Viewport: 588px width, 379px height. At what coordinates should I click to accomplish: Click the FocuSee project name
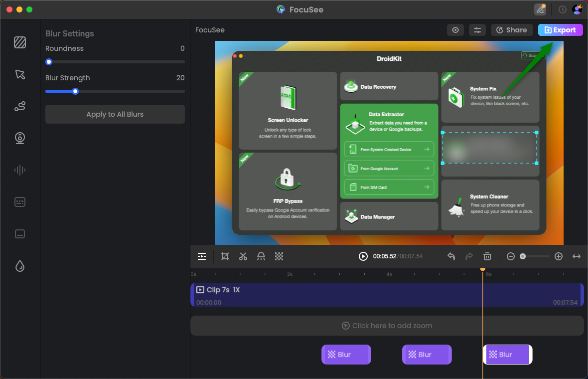pyautogui.click(x=210, y=30)
